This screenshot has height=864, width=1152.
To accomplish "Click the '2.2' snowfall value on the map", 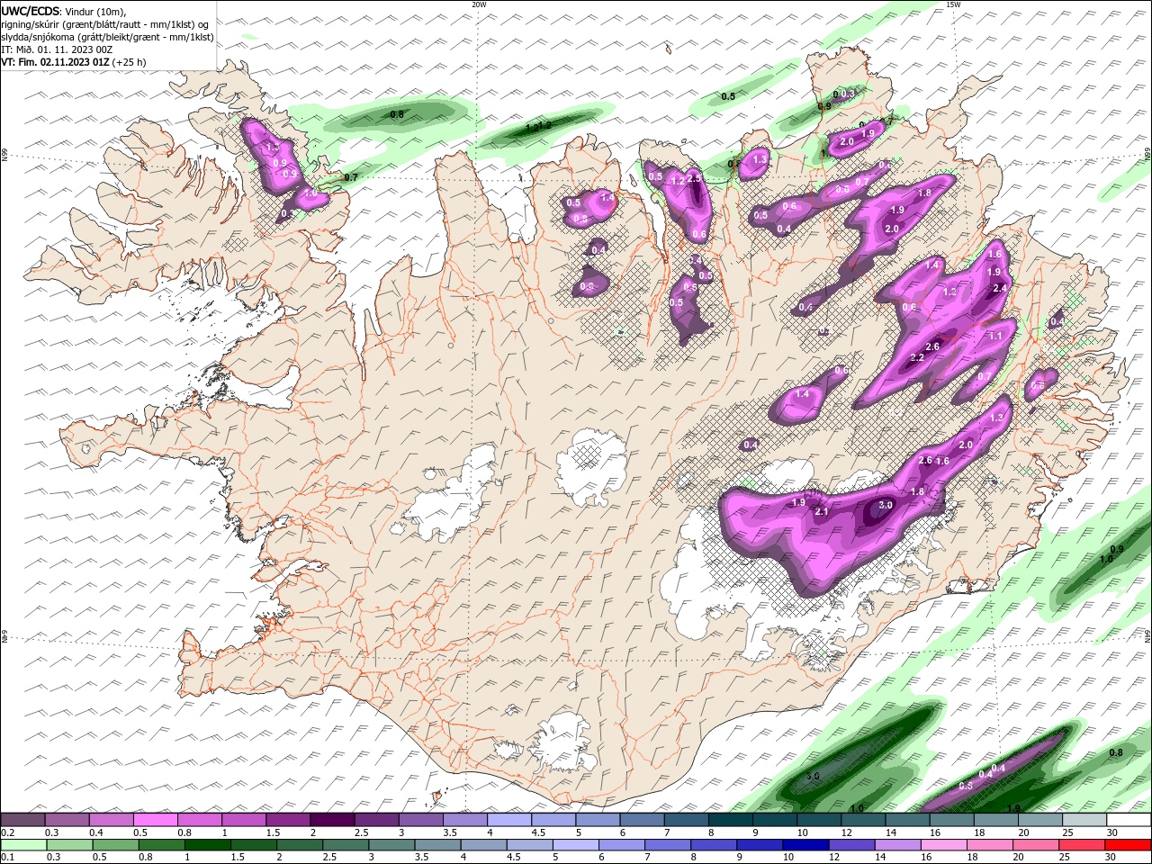I will 917,357.
